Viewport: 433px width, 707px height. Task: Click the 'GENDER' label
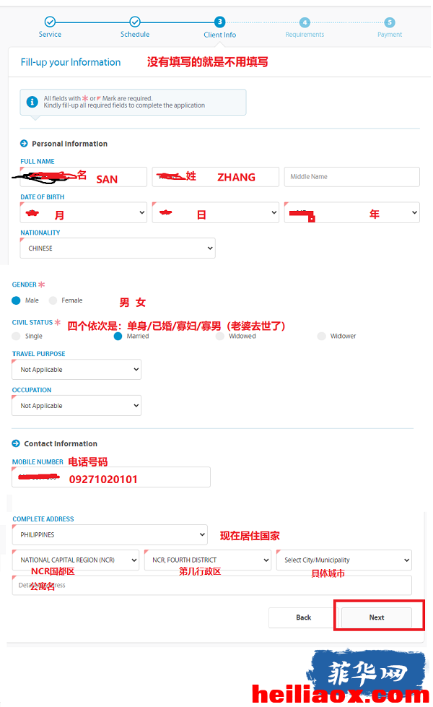coord(25,285)
